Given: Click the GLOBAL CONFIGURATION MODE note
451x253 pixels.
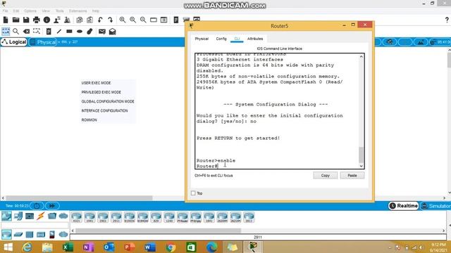Looking at the screenshot, I should [108, 101].
